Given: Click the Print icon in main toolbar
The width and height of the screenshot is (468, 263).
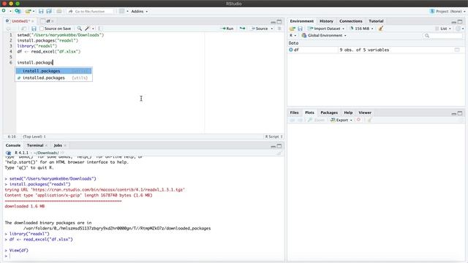Looking at the screenshot, I should 59,12.
